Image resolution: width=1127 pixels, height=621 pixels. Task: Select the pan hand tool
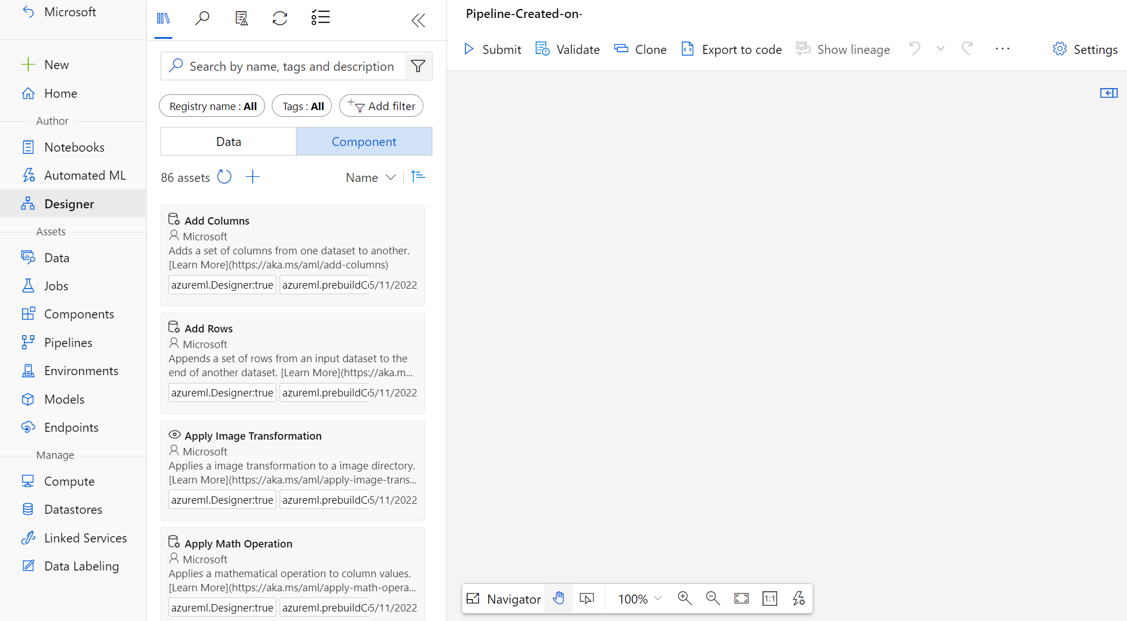click(559, 599)
